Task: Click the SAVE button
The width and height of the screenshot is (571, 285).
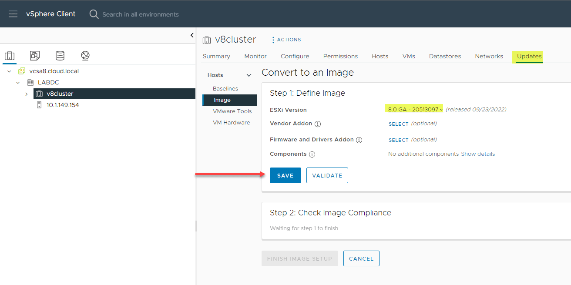Action: (x=285, y=175)
